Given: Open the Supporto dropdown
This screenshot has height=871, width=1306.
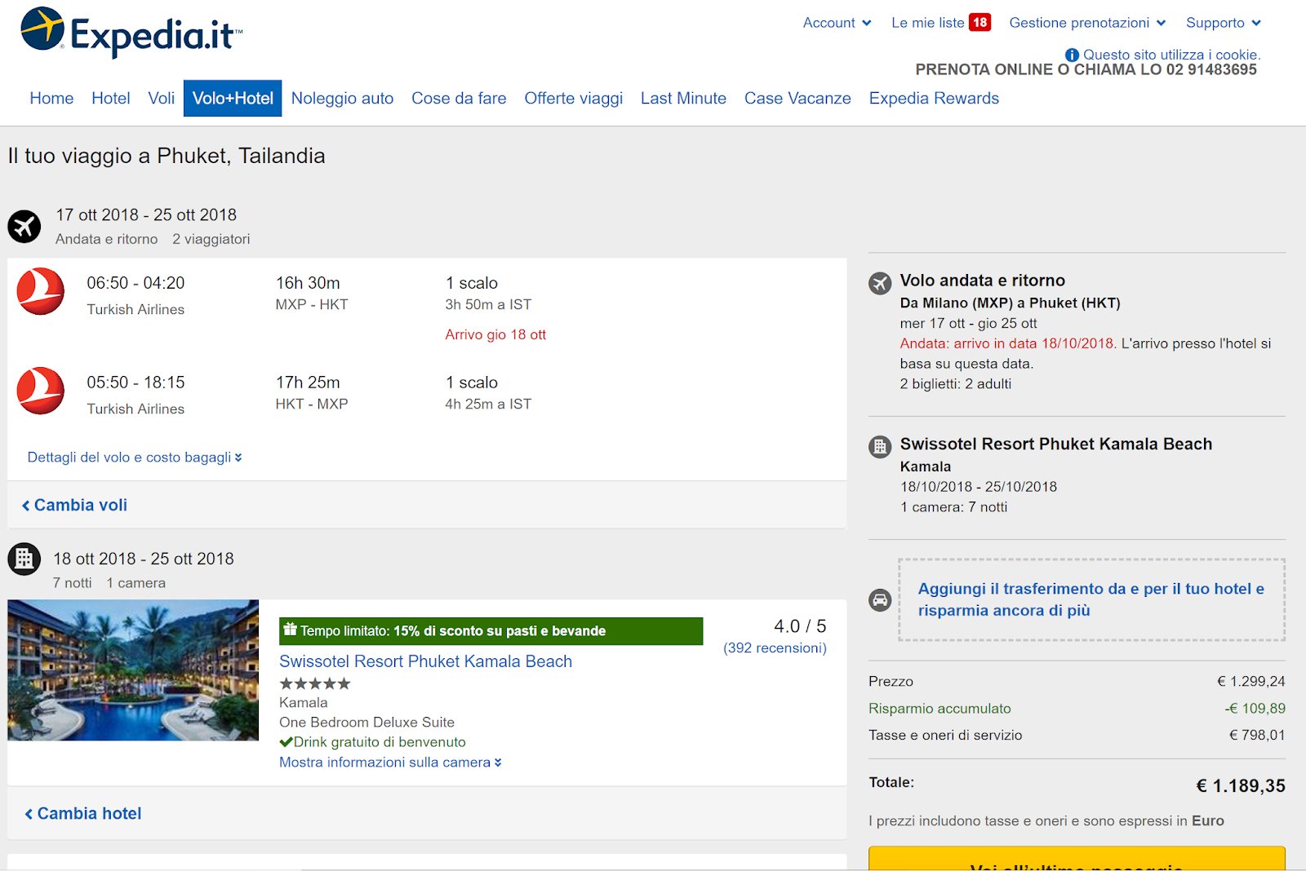Looking at the screenshot, I should pyautogui.click(x=1223, y=23).
